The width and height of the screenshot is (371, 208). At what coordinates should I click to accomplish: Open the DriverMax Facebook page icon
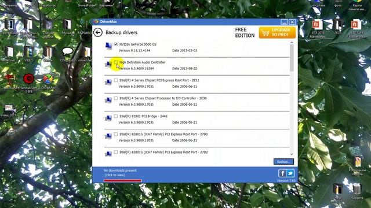282,173
